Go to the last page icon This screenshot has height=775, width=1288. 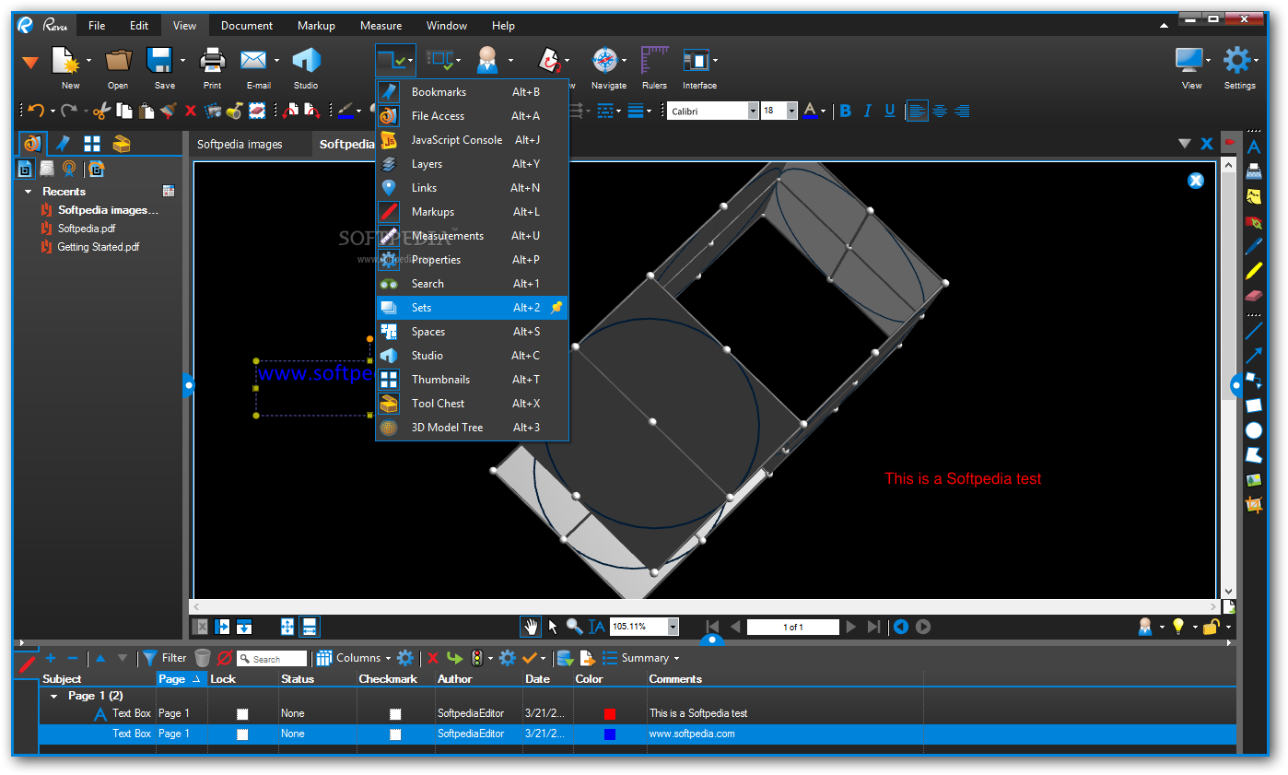874,627
